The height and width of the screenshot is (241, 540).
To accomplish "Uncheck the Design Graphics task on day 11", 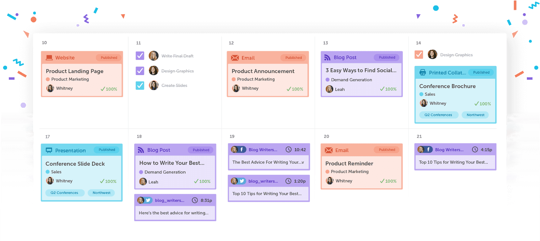I will point(140,71).
